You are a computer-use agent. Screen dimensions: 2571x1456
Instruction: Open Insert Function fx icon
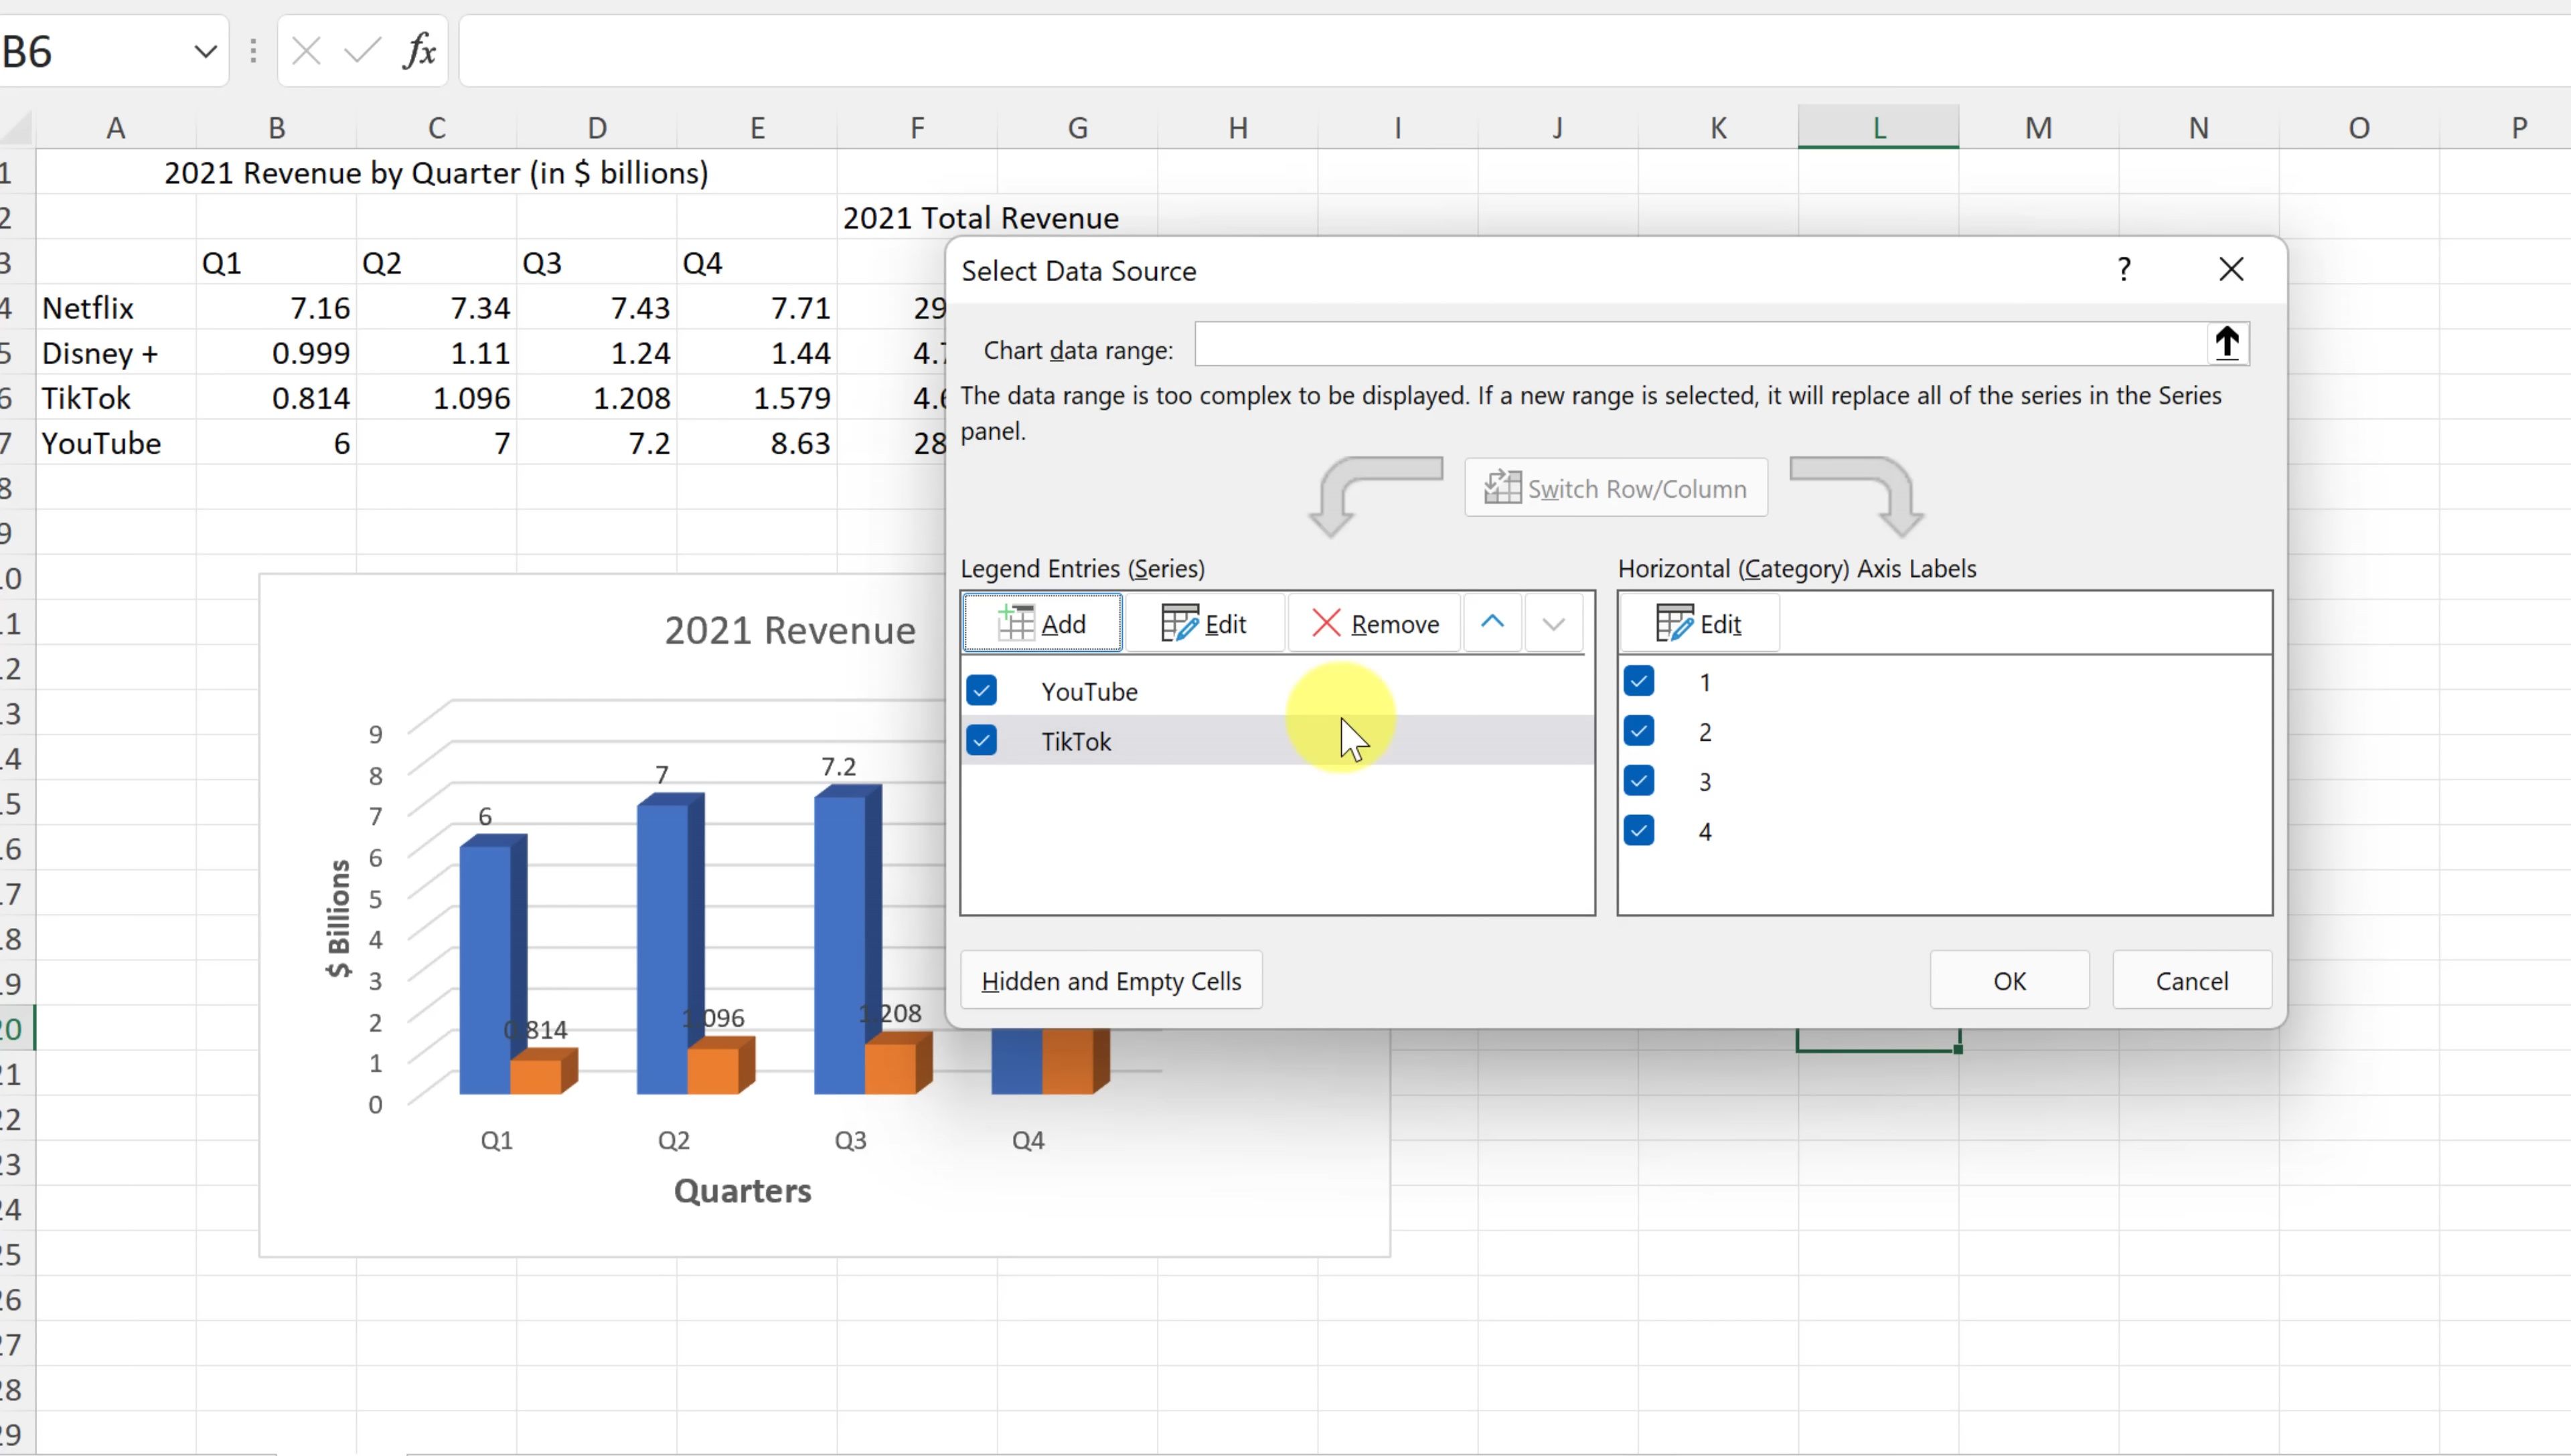(419, 50)
